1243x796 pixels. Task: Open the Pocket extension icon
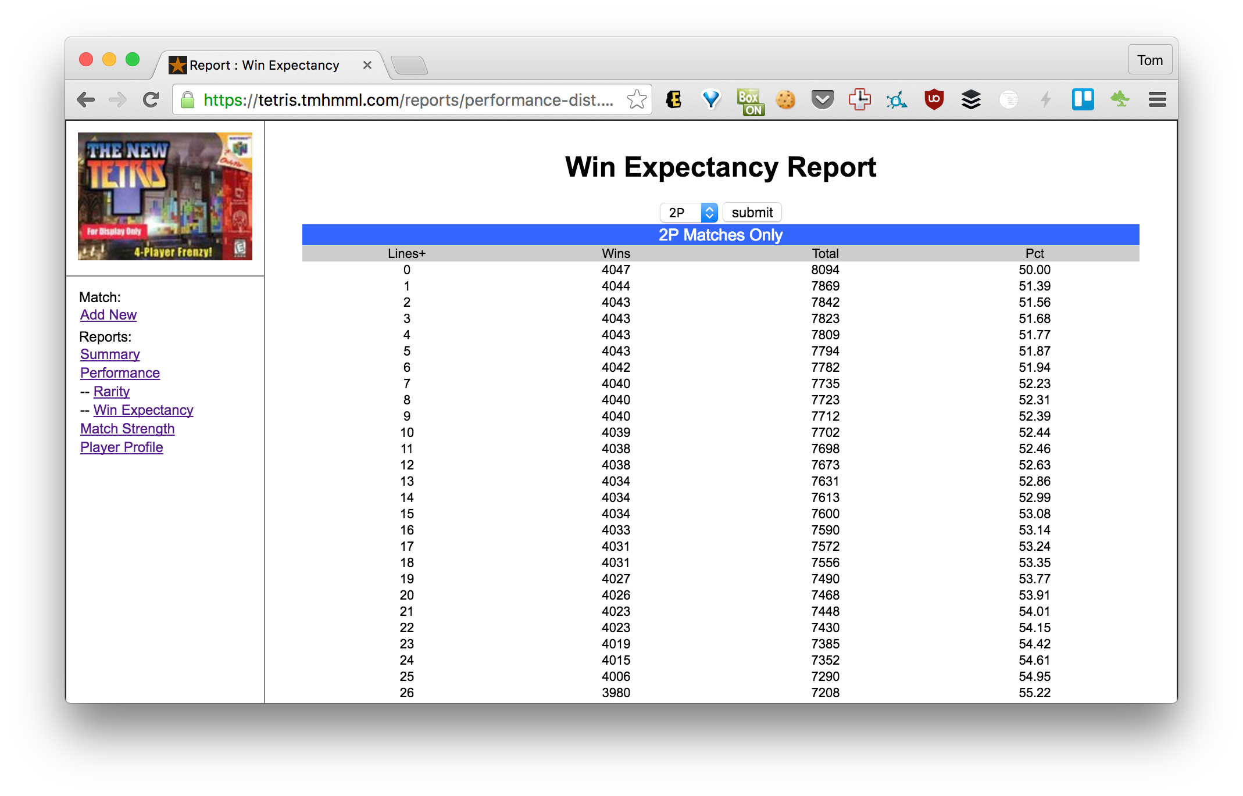point(822,100)
